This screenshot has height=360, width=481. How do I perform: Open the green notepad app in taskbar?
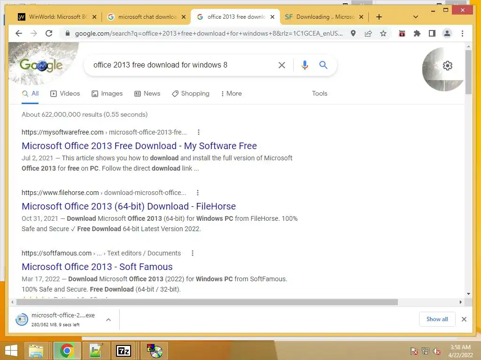click(x=96, y=351)
